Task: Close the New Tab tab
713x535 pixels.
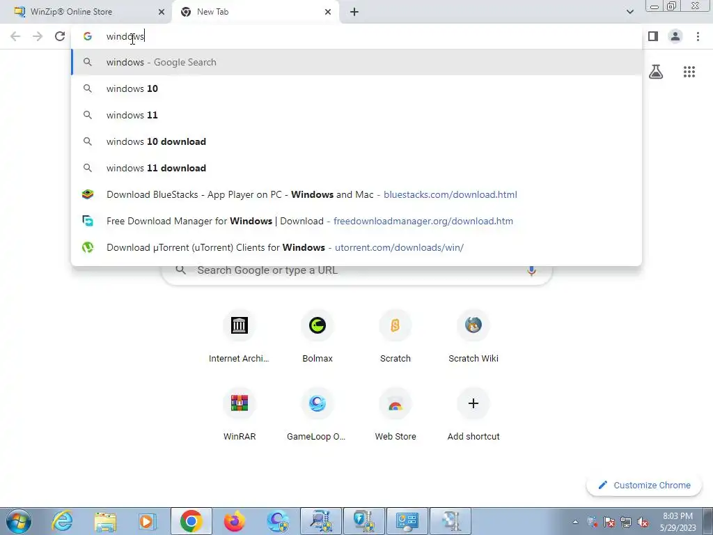Action: point(328,13)
